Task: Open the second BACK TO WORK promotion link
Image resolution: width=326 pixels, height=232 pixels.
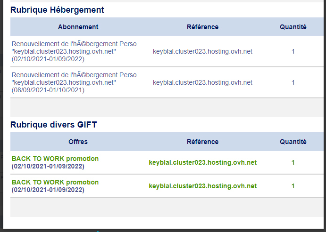Action: (x=55, y=183)
